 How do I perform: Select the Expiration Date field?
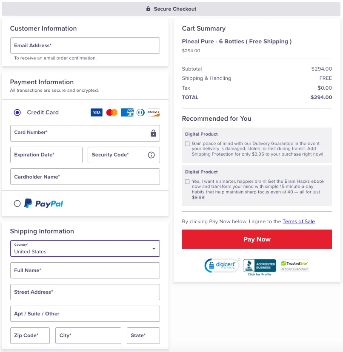tap(46, 155)
